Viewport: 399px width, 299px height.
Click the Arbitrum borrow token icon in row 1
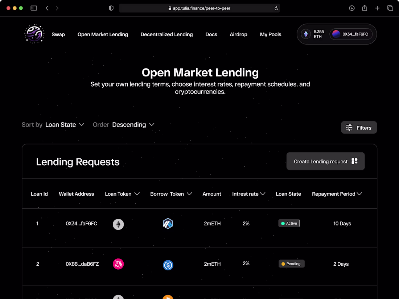pyautogui.click(x=168, y=224)
